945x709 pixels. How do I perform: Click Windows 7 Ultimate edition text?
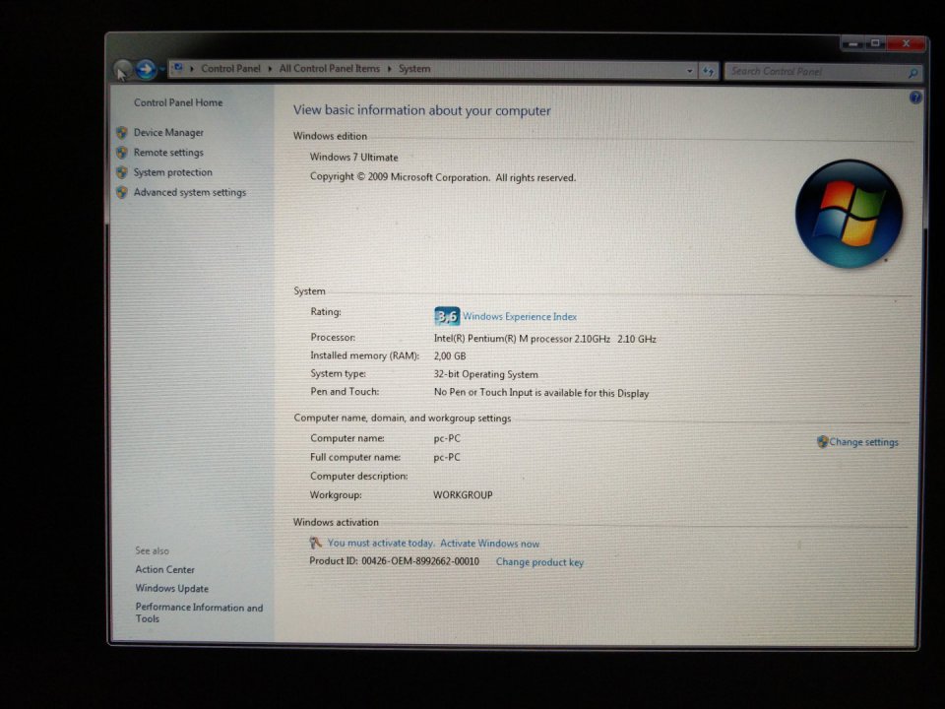coord(353,157)
